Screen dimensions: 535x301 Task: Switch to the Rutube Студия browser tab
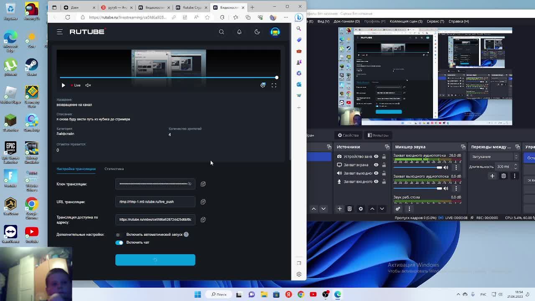191,8
